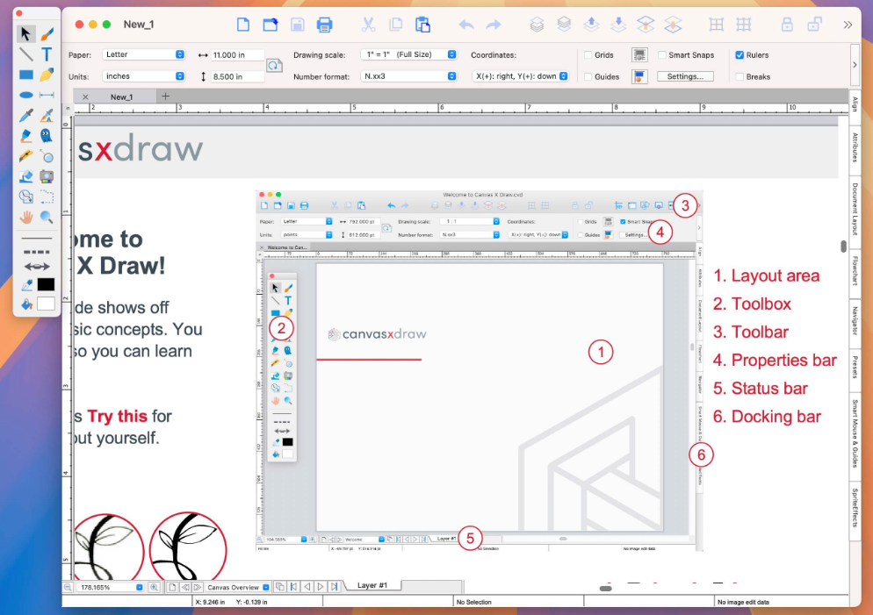Screen dimensions: 873x615
Task: Open the Paper size dropdown
Action: (143, 54)
